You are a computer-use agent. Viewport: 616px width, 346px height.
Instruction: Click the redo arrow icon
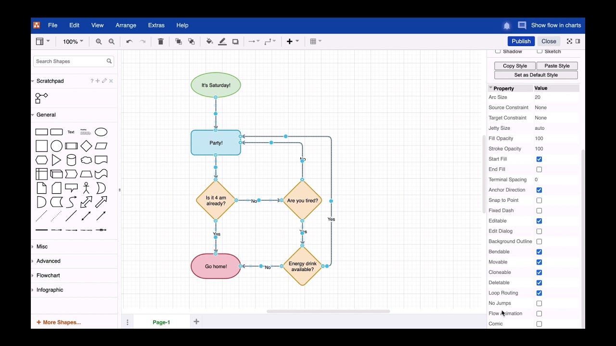click(x=142, y=42)
